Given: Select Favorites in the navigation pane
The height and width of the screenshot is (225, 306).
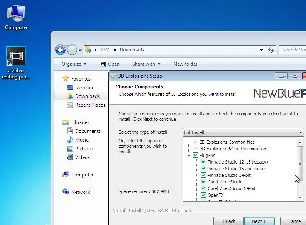Looking at the screenshot, I should (x=81, y=79).
